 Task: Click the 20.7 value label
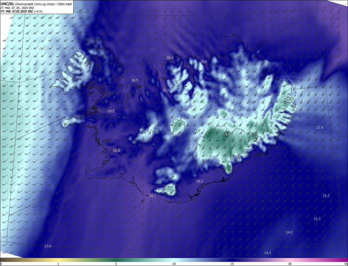(153, 196)
